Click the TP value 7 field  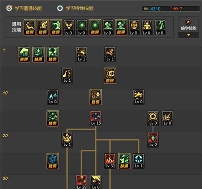(x=185, y=9)
